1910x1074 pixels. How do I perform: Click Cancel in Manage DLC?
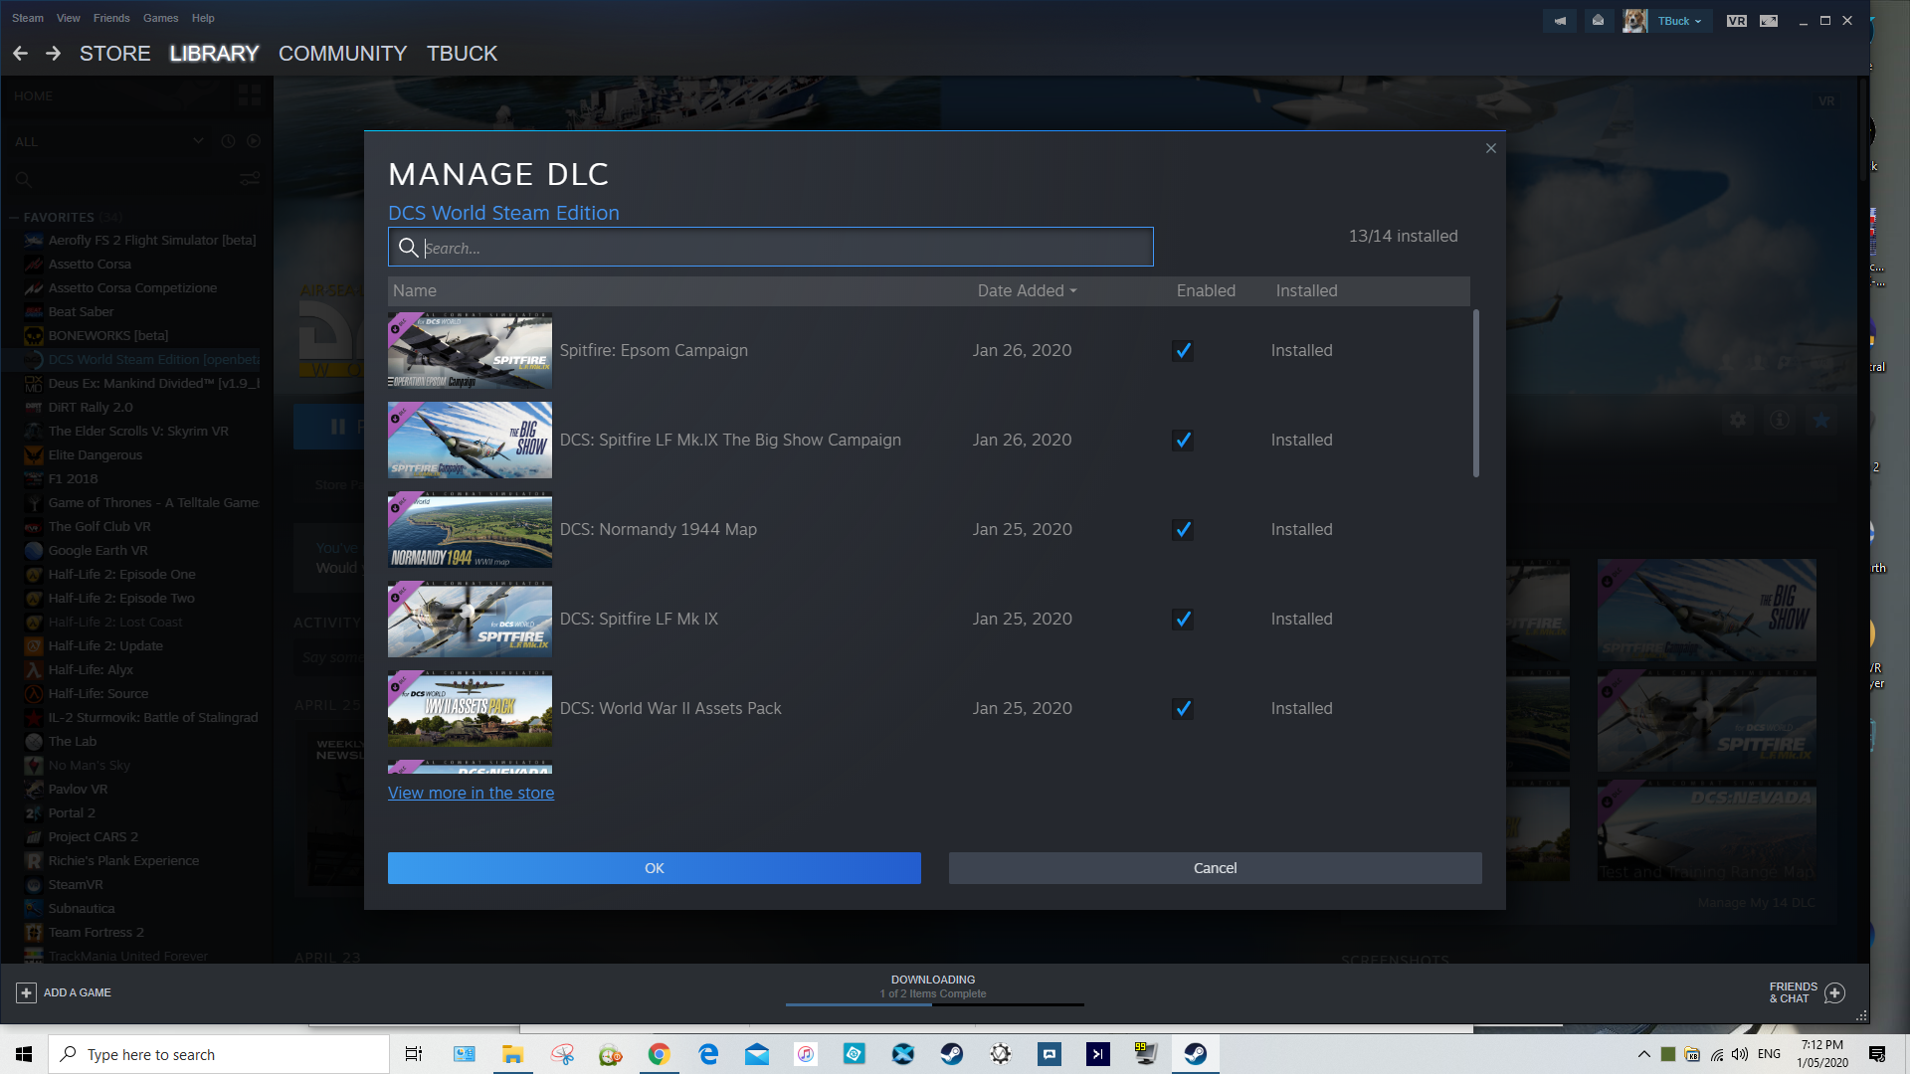tap(1216, 868)
